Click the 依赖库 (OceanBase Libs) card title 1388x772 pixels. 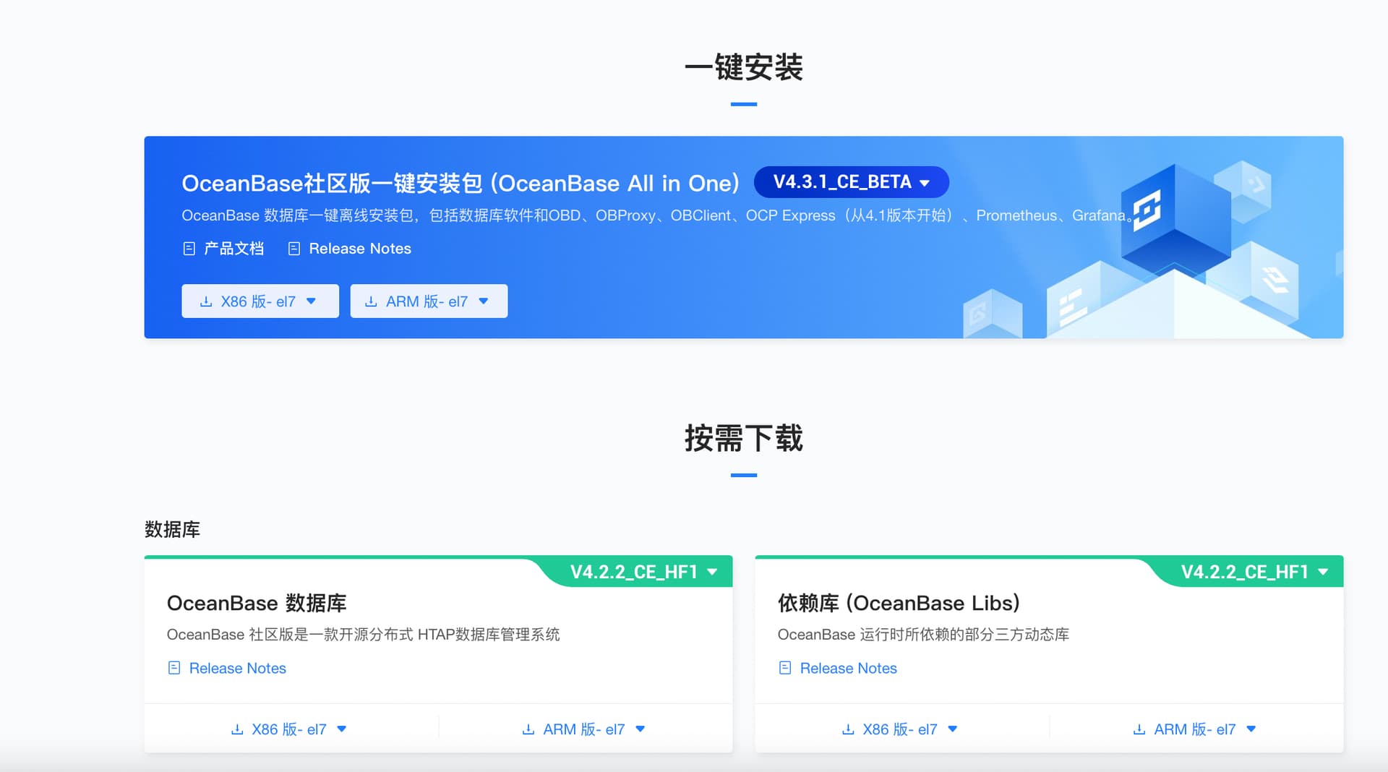click(899, 603)
